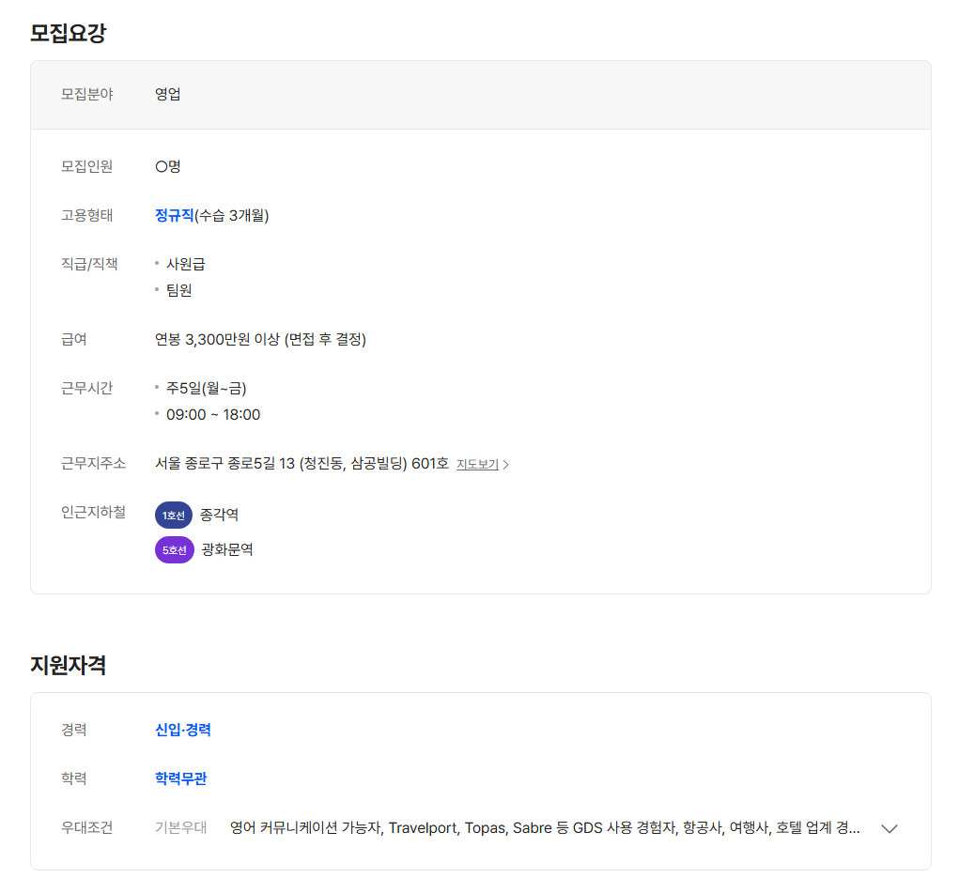959x878 pixels.
Task: Click the 주5일(월~금) work days item
Action: (206, 388)
